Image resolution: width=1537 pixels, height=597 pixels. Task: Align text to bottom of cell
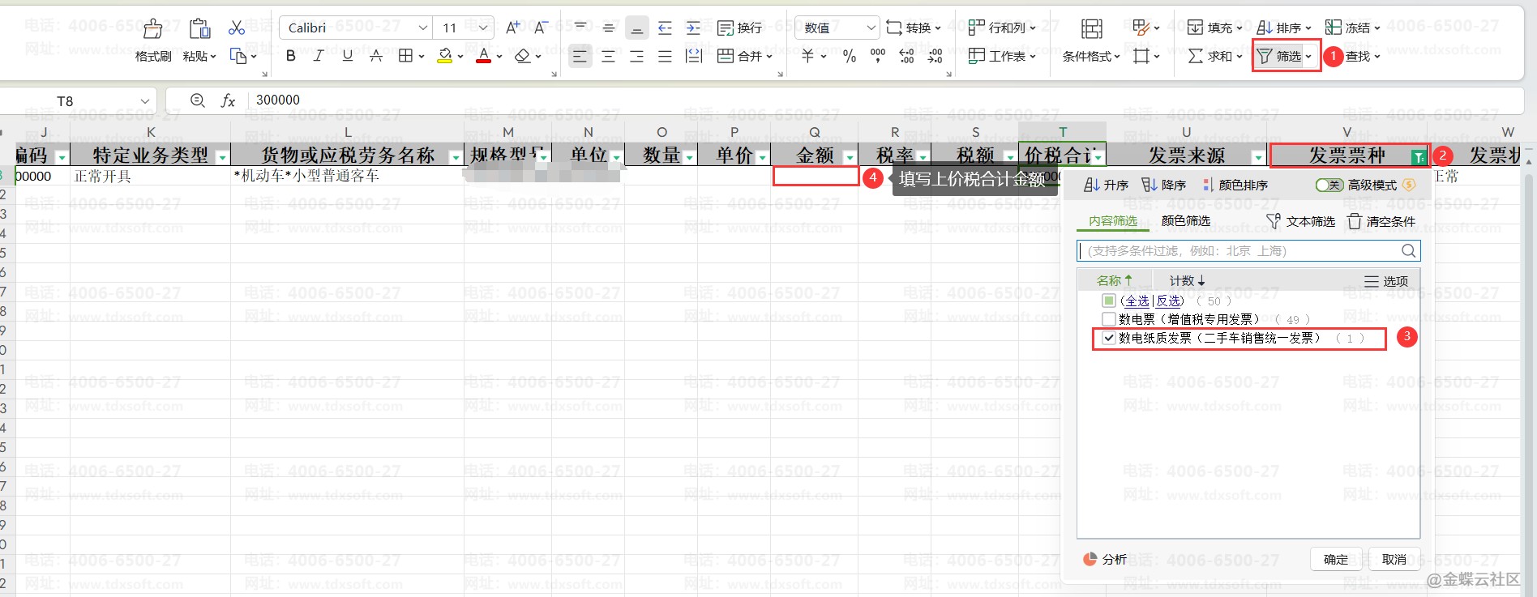coord(637,28)
